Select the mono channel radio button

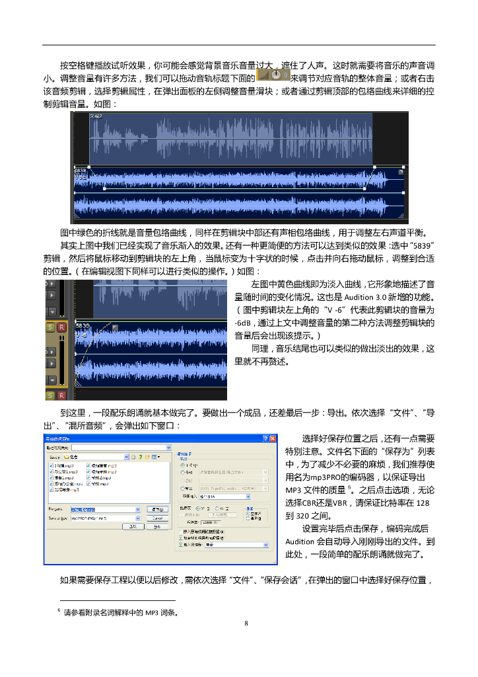[x=248, y=518]
